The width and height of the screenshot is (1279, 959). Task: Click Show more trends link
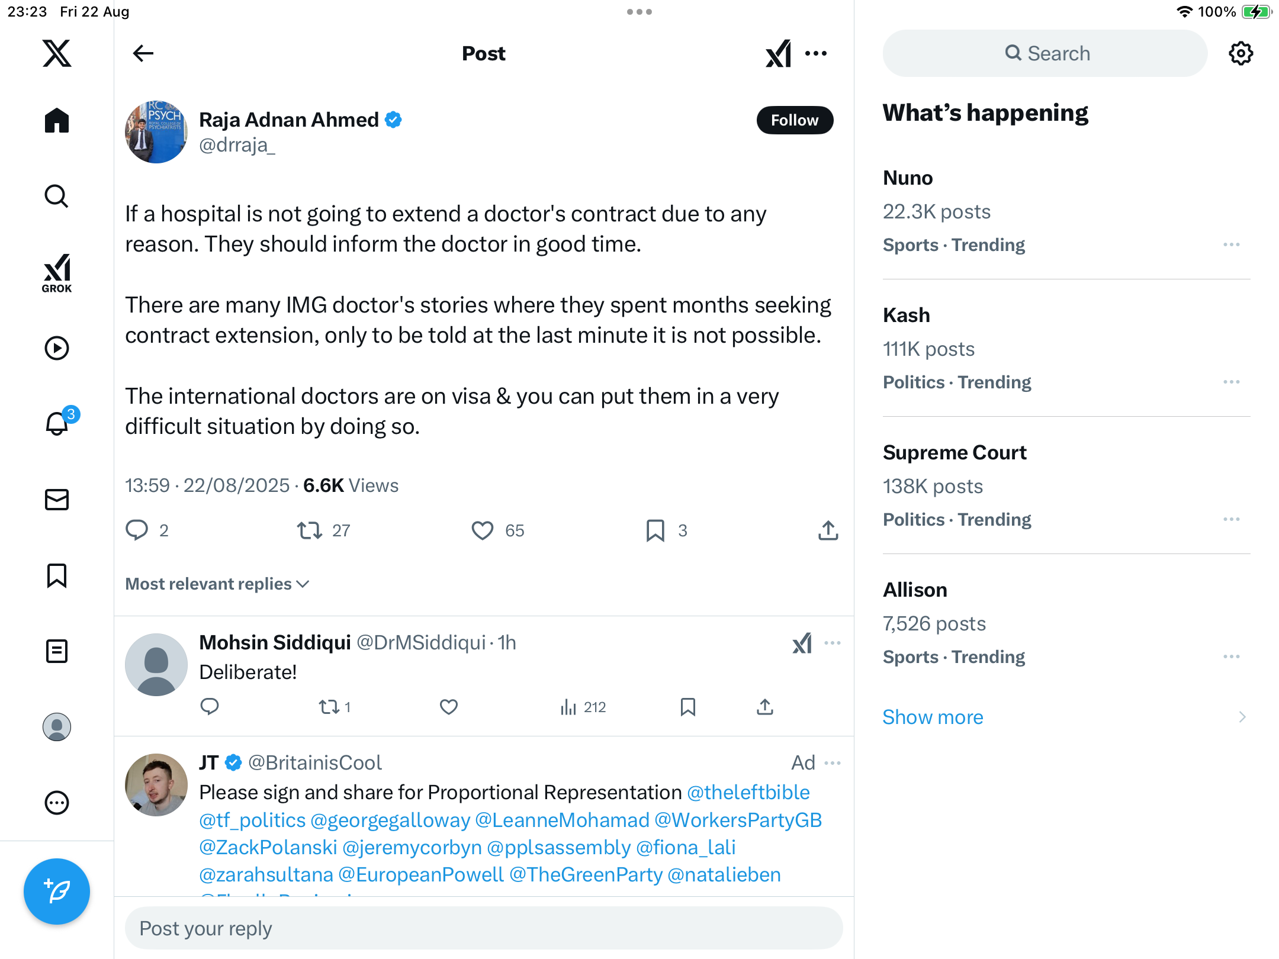click(933, 717)
